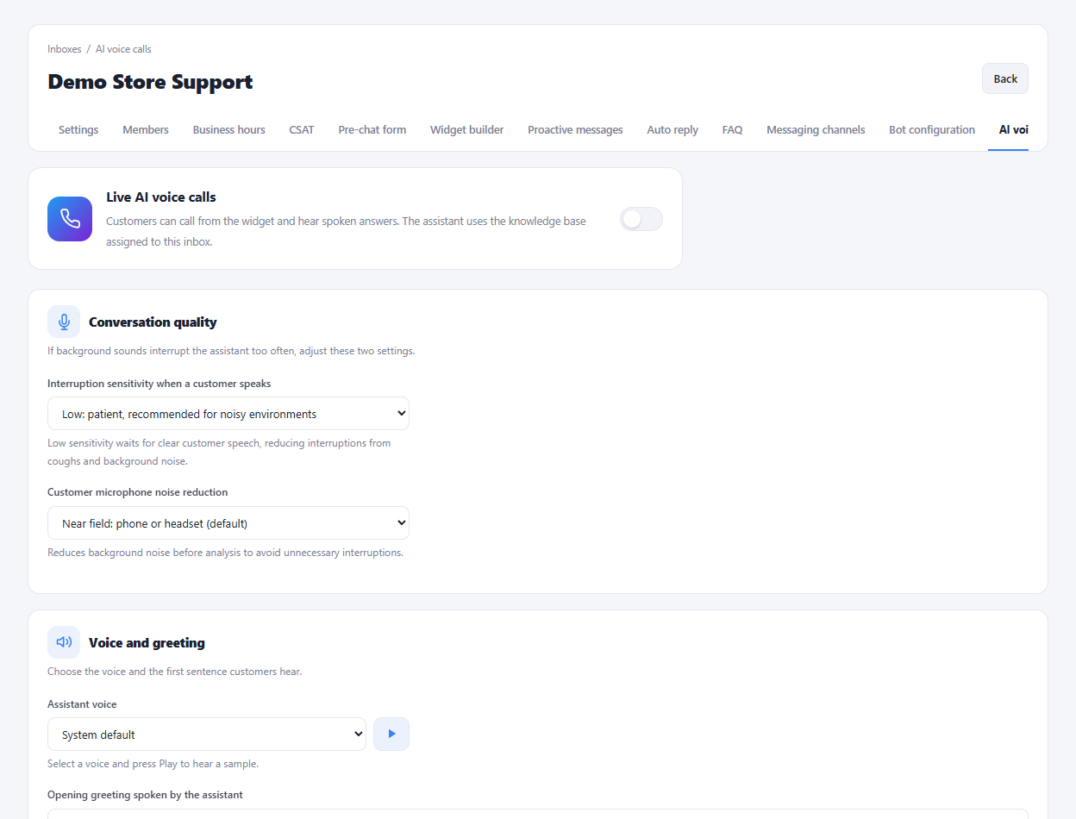Open the CSAT tab
This screenshot has width=1076, height=819.
[x=302, y=130]
